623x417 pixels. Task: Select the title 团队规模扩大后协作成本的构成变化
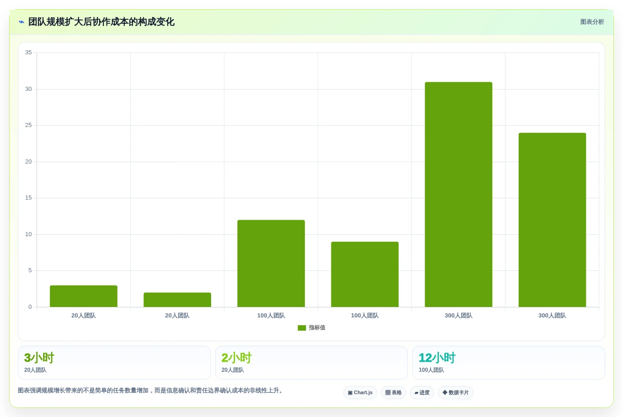pyautogui.click(x=101, y=22)
